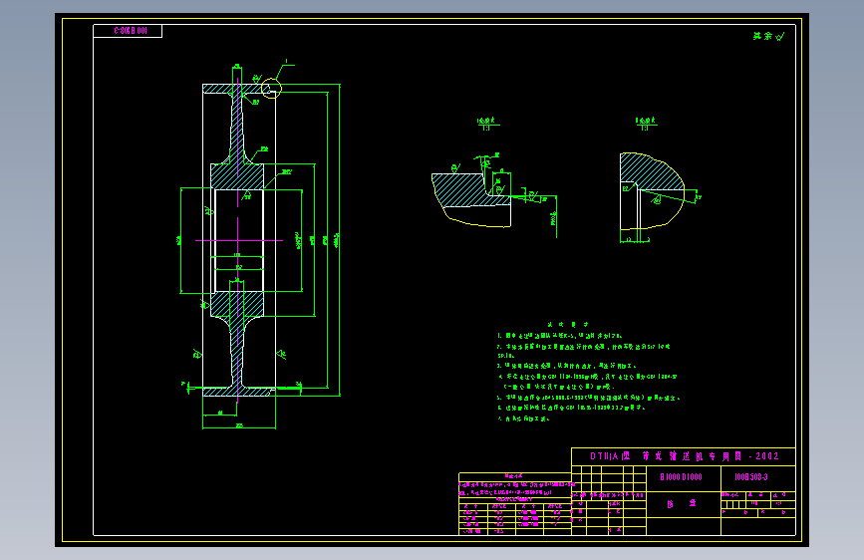The height and width of the screenshot is (560, 864).
Task: Select the '其余' surface finish note
Action: [x=768, y=37]
